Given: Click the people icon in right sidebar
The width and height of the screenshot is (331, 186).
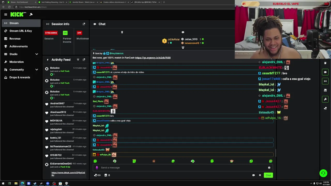Looking at the screenshot, I should pyautogui.click(x=325, y=108).
